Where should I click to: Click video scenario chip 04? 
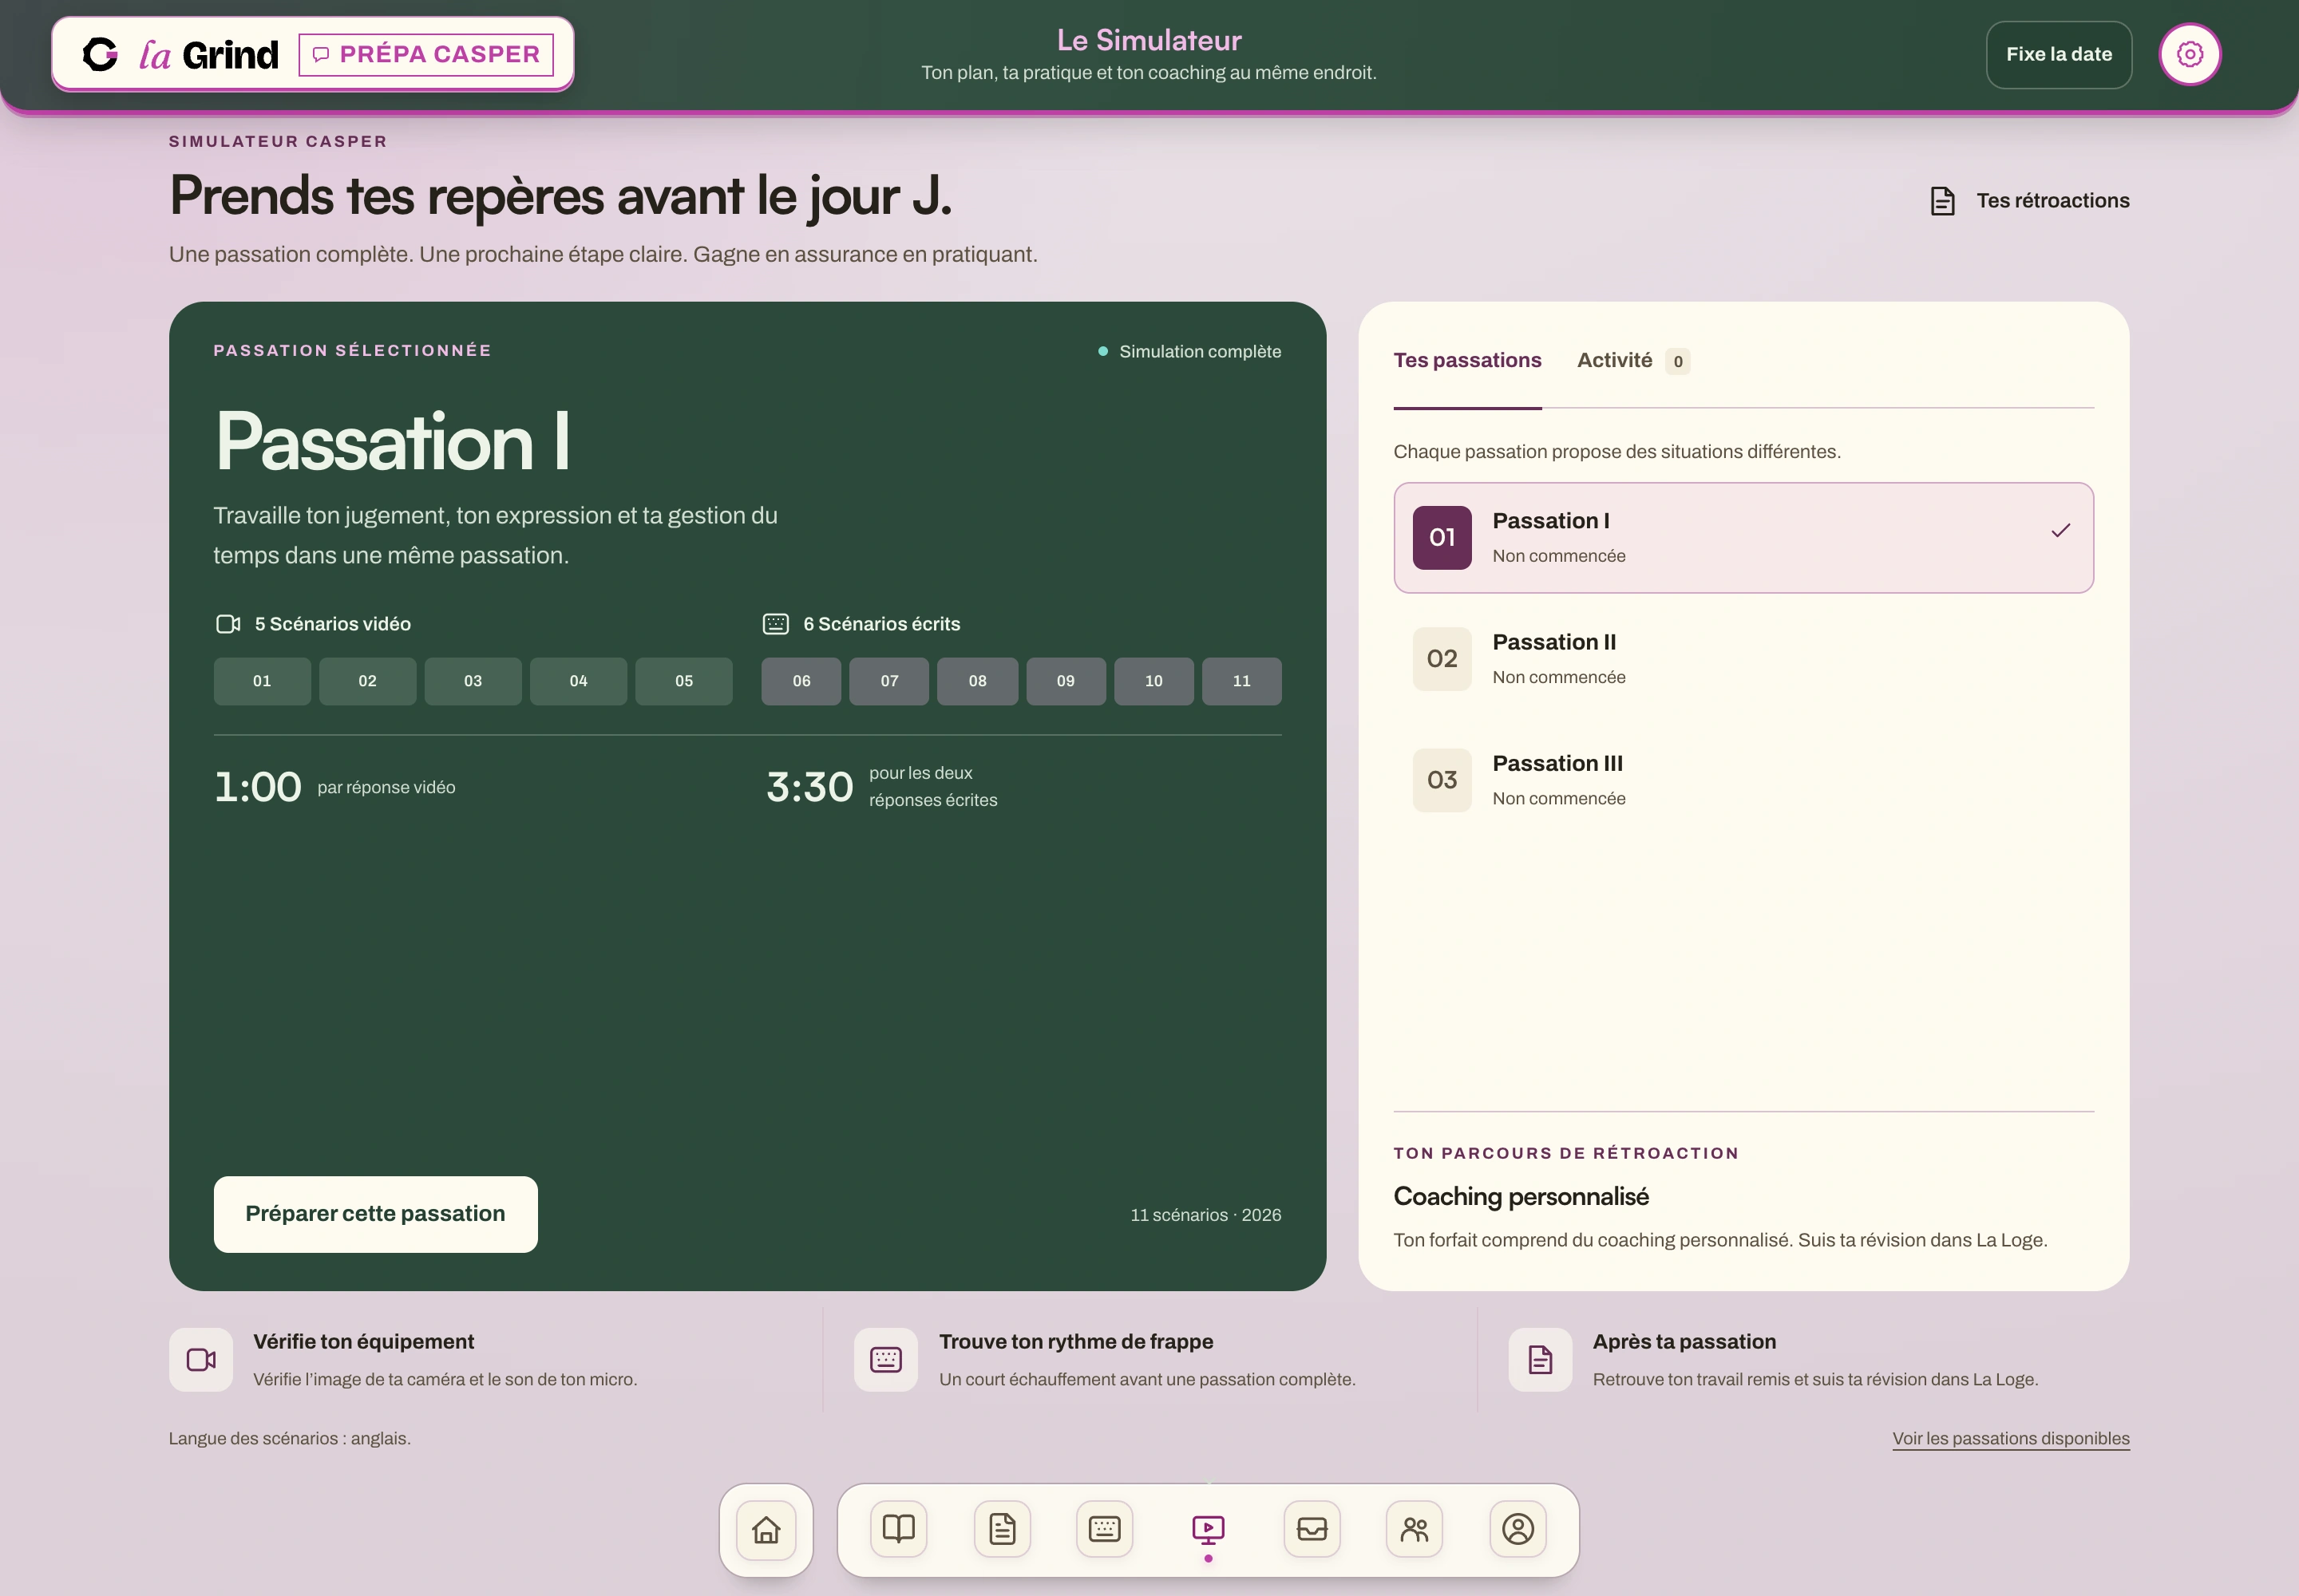pos(578,682)
